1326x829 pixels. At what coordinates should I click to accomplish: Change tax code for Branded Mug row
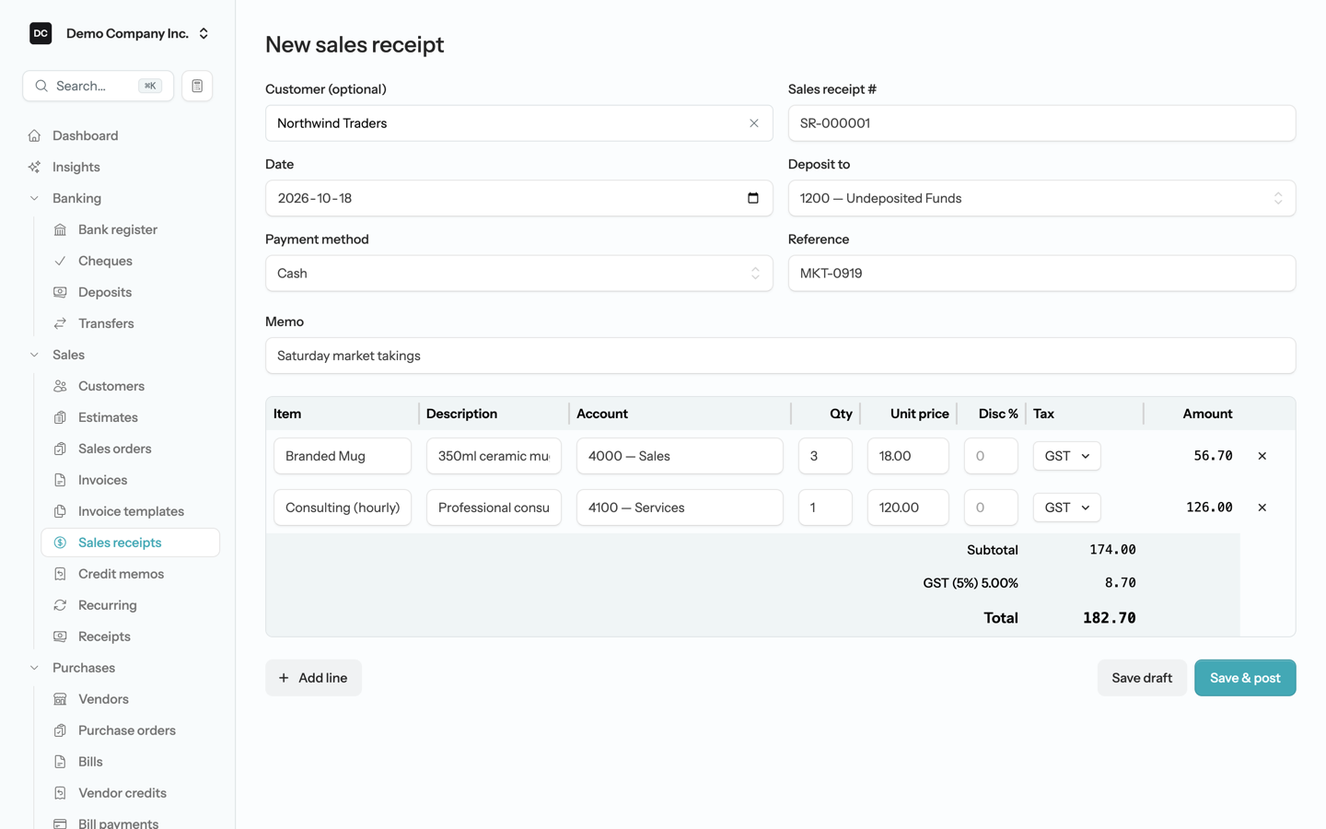[1066, 456]
